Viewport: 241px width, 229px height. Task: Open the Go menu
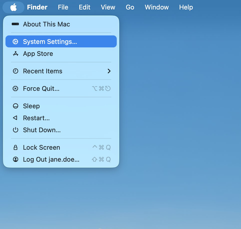[x=130, y=7]
